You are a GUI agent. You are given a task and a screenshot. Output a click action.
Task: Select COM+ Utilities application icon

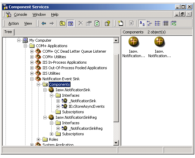tap(38, 56)
